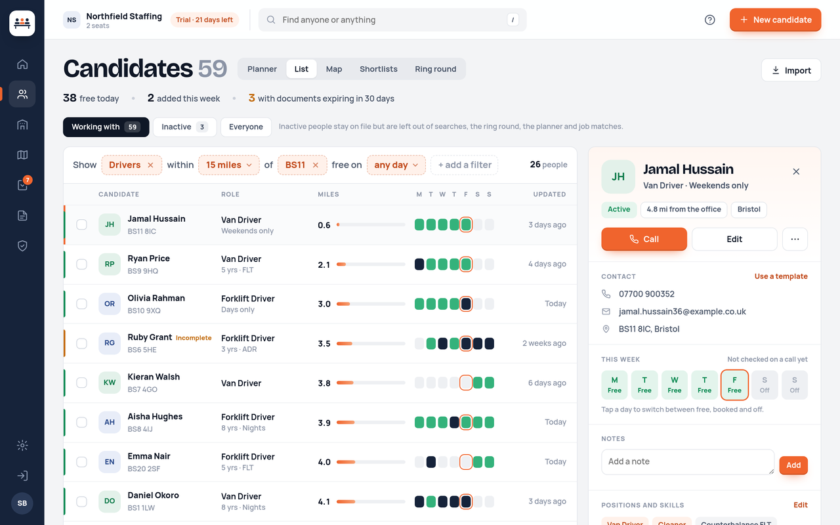Toggle Friday Free day in This Week
840x525 pixels.
(x=734, y=385)
